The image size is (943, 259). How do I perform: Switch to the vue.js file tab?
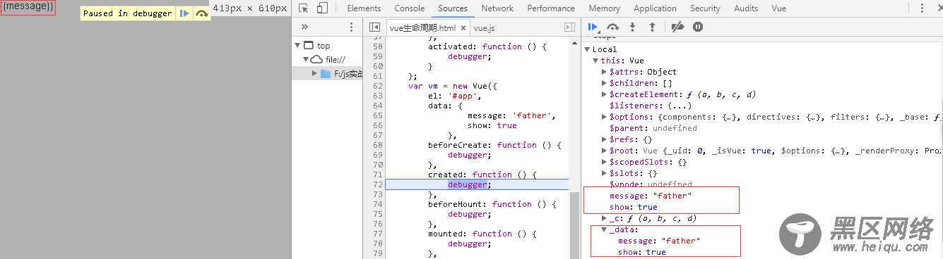(x=484, y=28)
